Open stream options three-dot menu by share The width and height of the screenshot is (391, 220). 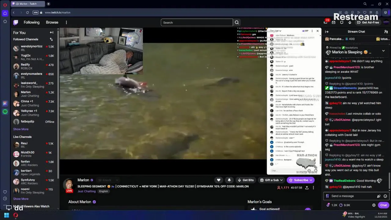click(x=313, y=188)
